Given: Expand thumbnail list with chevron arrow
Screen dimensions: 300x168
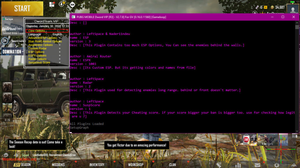Looking at the screenshot, I should [x=15, y=102].
